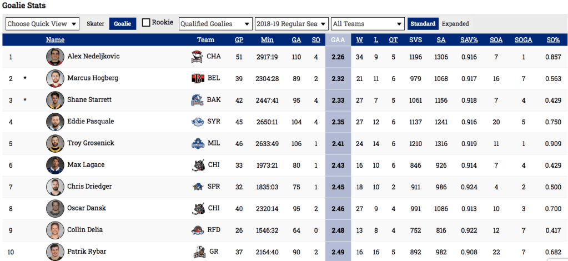Click the Charlotte Checkers team logo
This screenshot has width=568, height=261.
coord(197,57)
